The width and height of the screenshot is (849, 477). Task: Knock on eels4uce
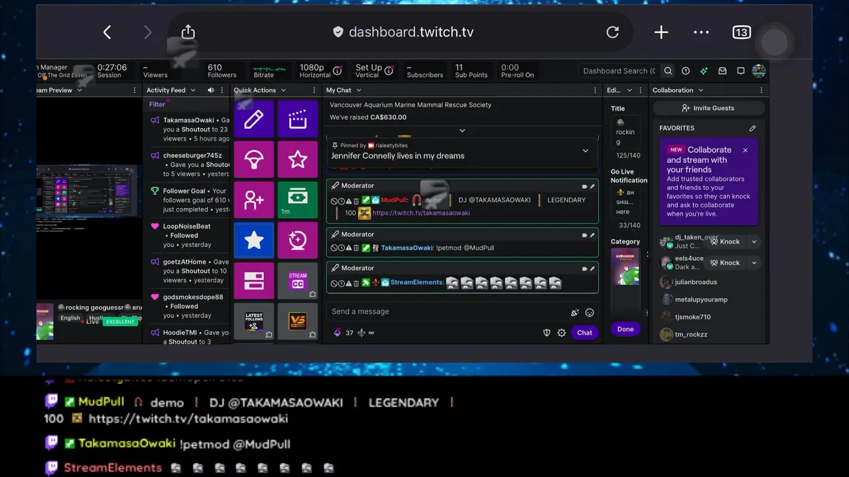point(725,262)
